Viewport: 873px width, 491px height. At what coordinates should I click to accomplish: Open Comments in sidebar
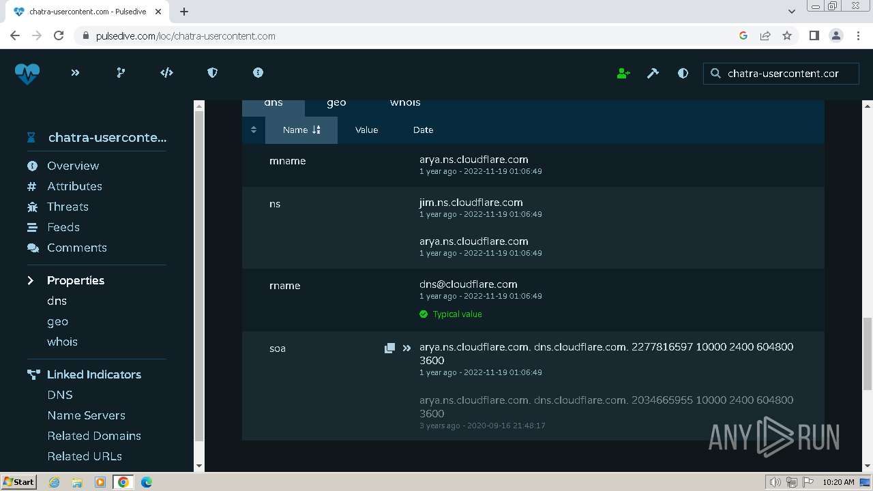point(77,248)
